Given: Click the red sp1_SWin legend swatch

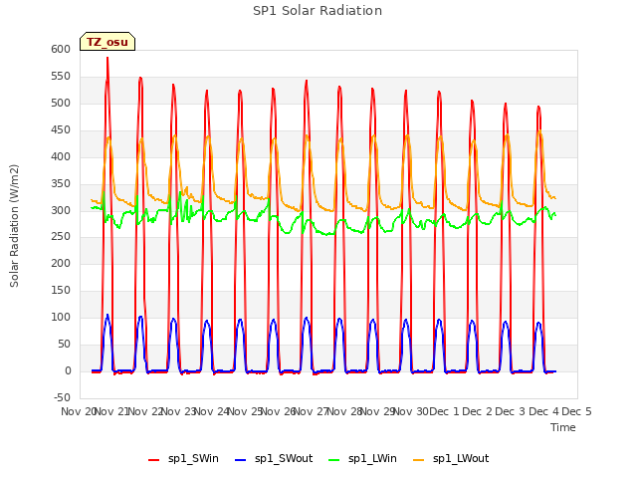Looking at the screenshot, I should (x=154, y=460).
